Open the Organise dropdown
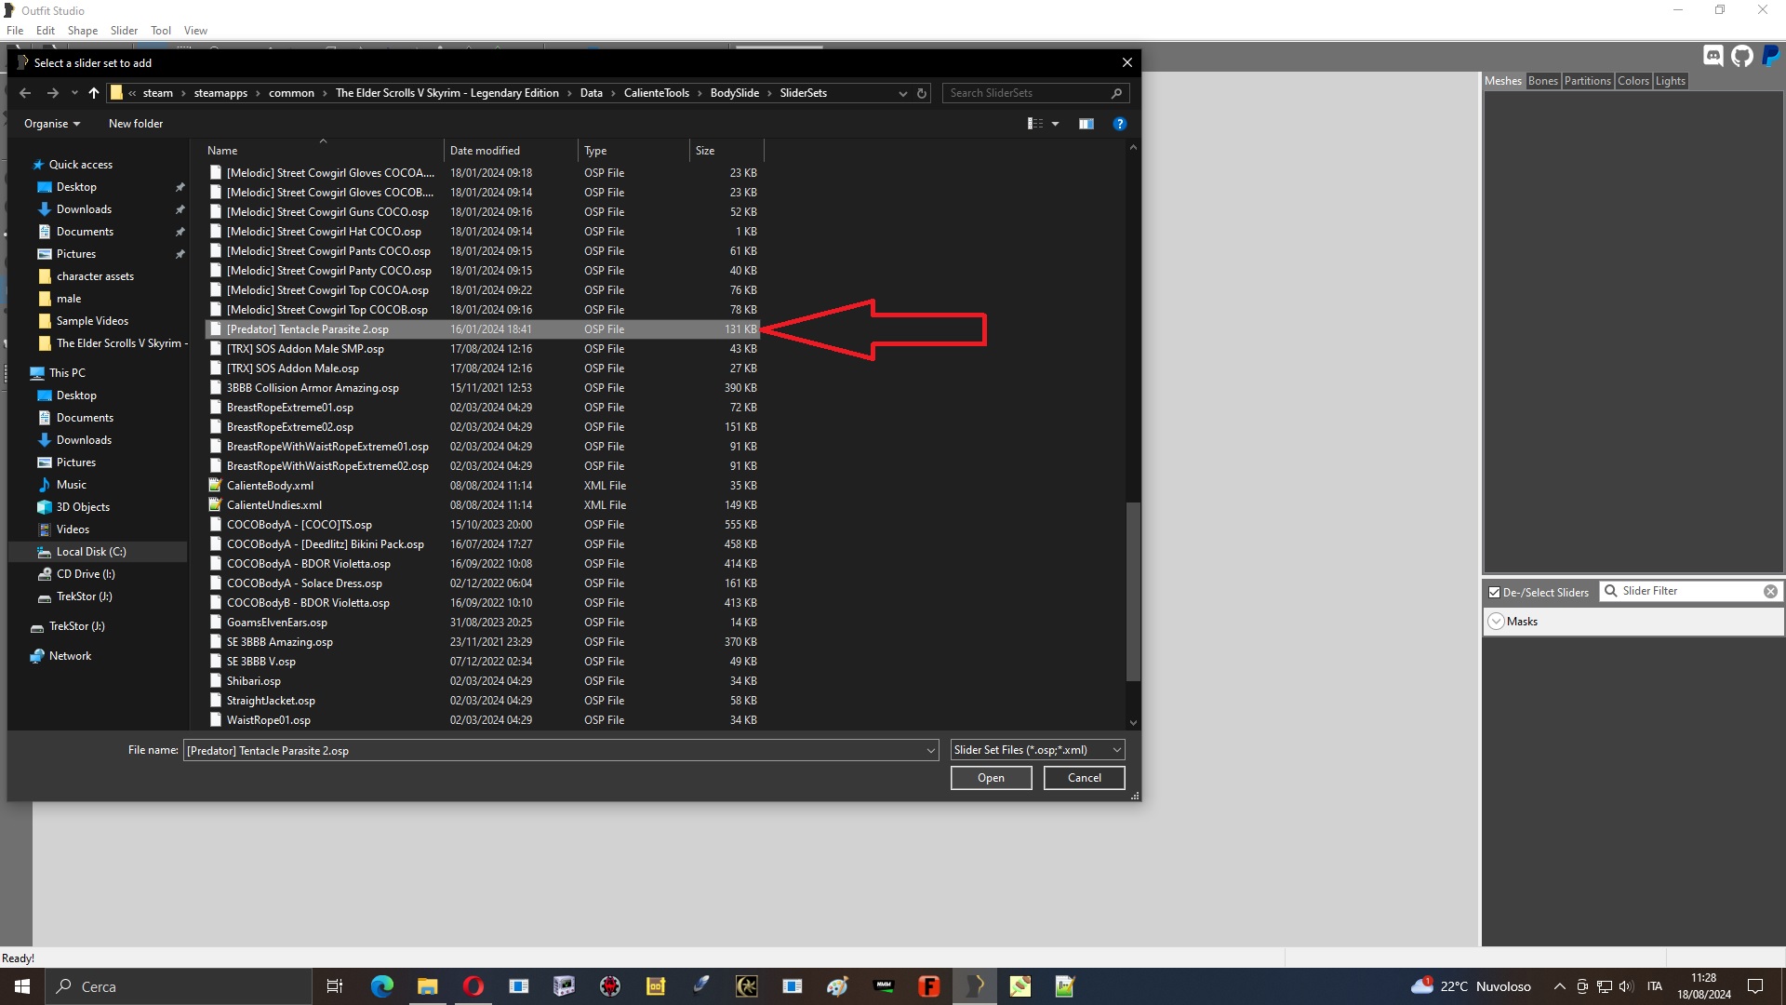Viewport: 1786px width, 1005px height. 52,124
